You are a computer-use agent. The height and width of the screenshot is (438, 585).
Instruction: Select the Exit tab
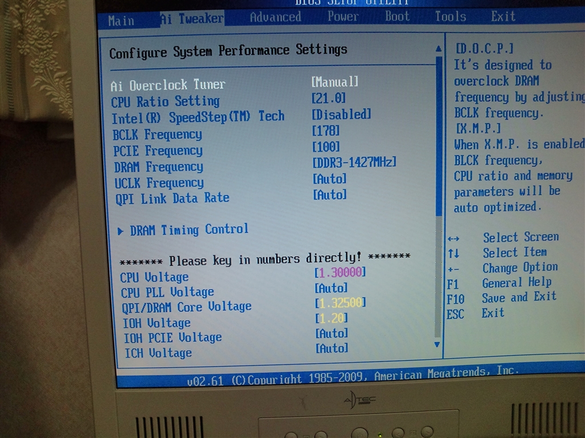[503, 17]
